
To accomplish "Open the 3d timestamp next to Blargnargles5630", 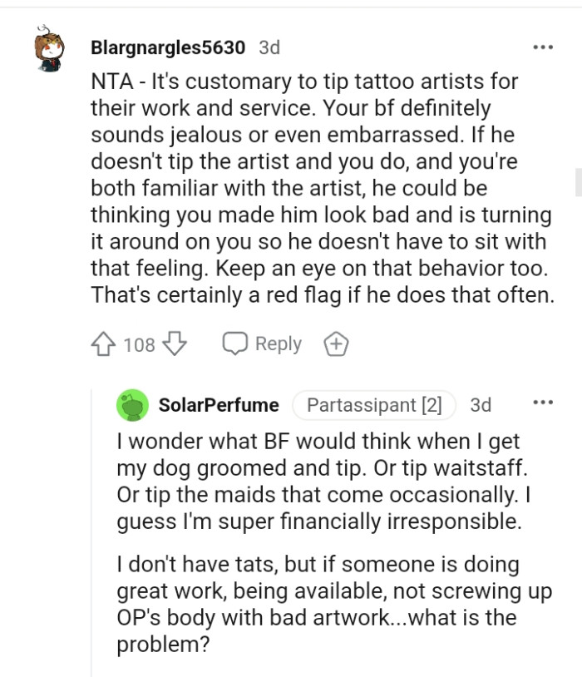I will click(x=269, y=47).
